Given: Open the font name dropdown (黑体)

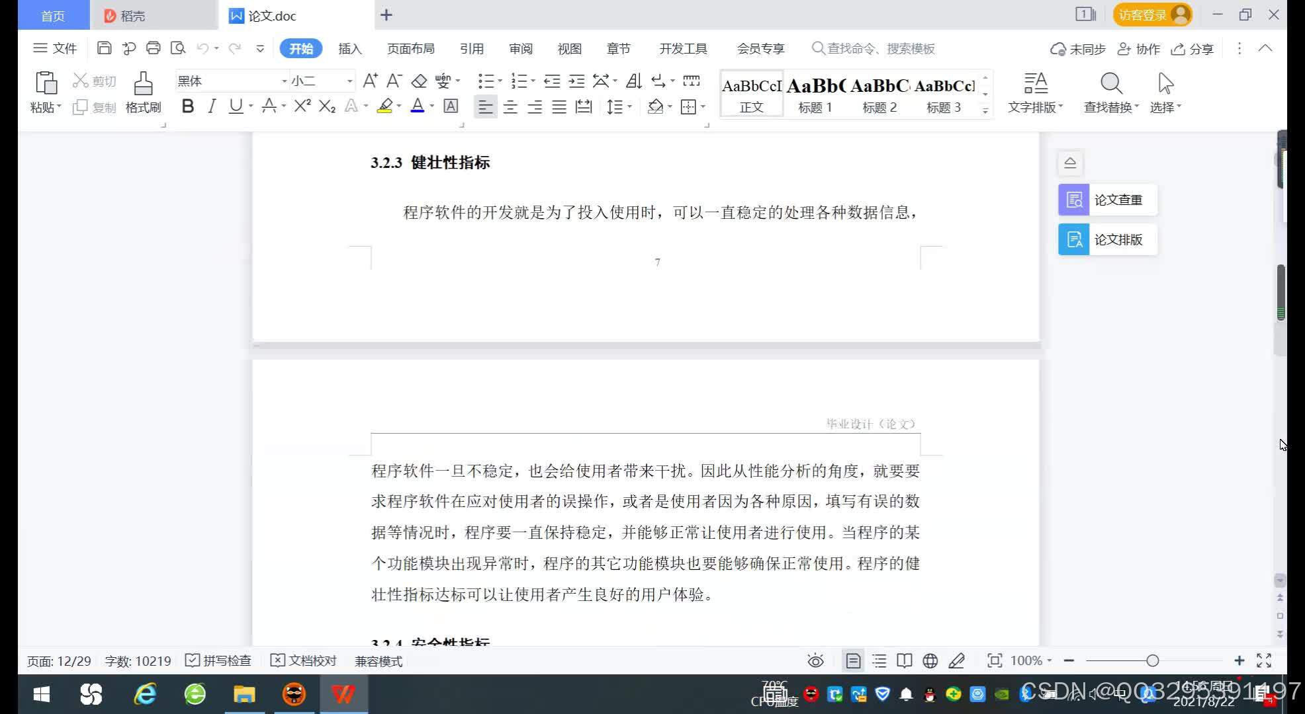Looking at the screenshot, I should pos(284,81).
